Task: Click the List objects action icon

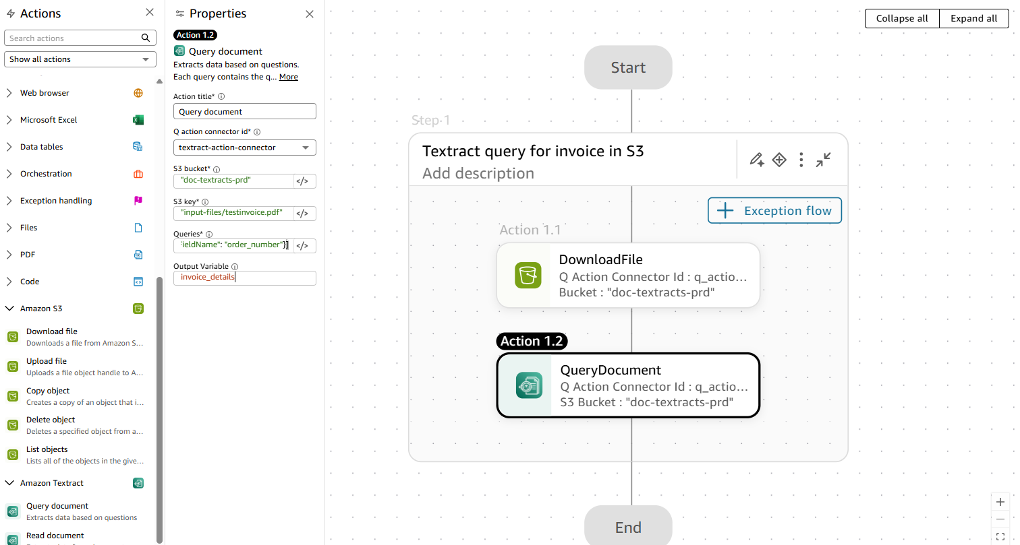Action: pyautogui.click(x=13, y=455)
